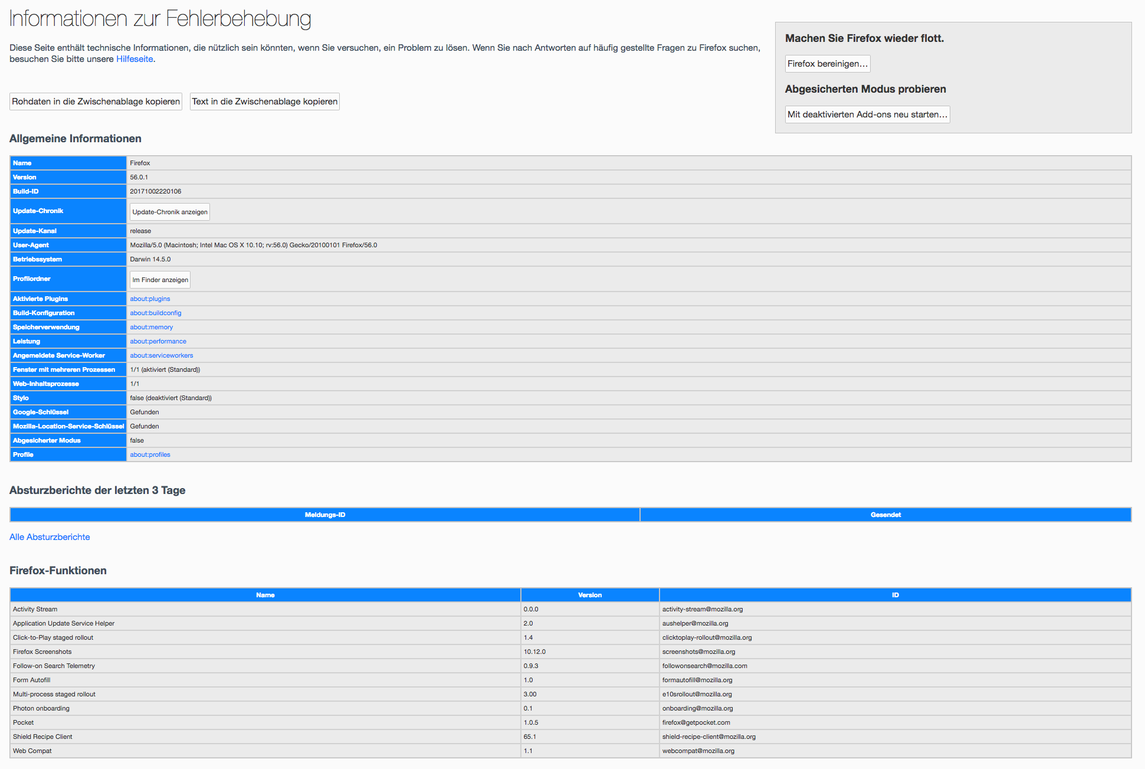Click Rohdaten in die Zwischenablage kopieren

pos(96,102)
